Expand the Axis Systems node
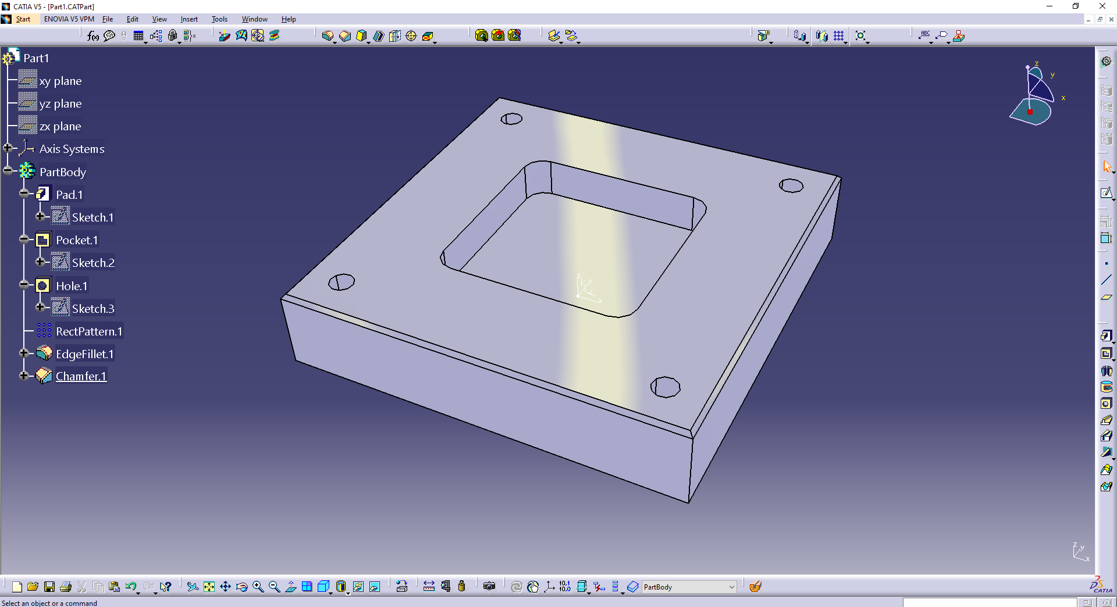1117x607 pixels. [x=8, y=148]
